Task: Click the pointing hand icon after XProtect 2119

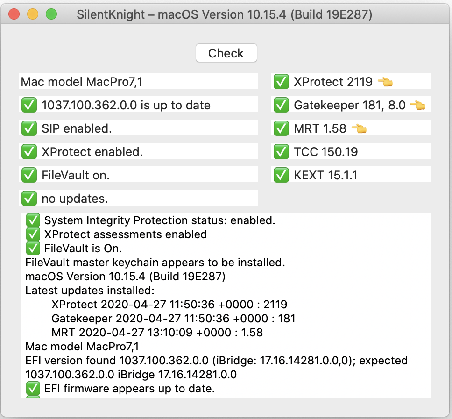Action: [385, 82]
